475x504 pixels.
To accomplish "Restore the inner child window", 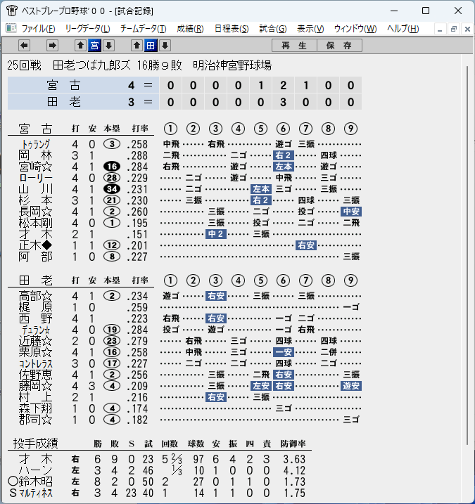I will pyautogui.click(x=454, y=29).
